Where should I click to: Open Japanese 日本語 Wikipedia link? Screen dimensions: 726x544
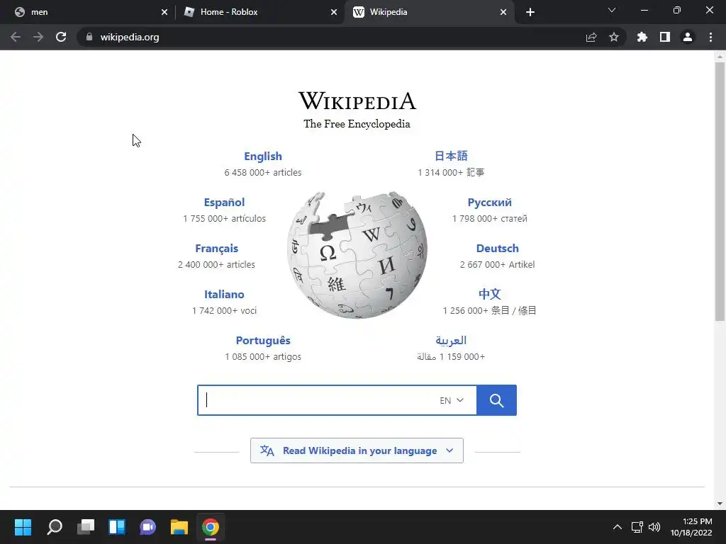point(451,156)
